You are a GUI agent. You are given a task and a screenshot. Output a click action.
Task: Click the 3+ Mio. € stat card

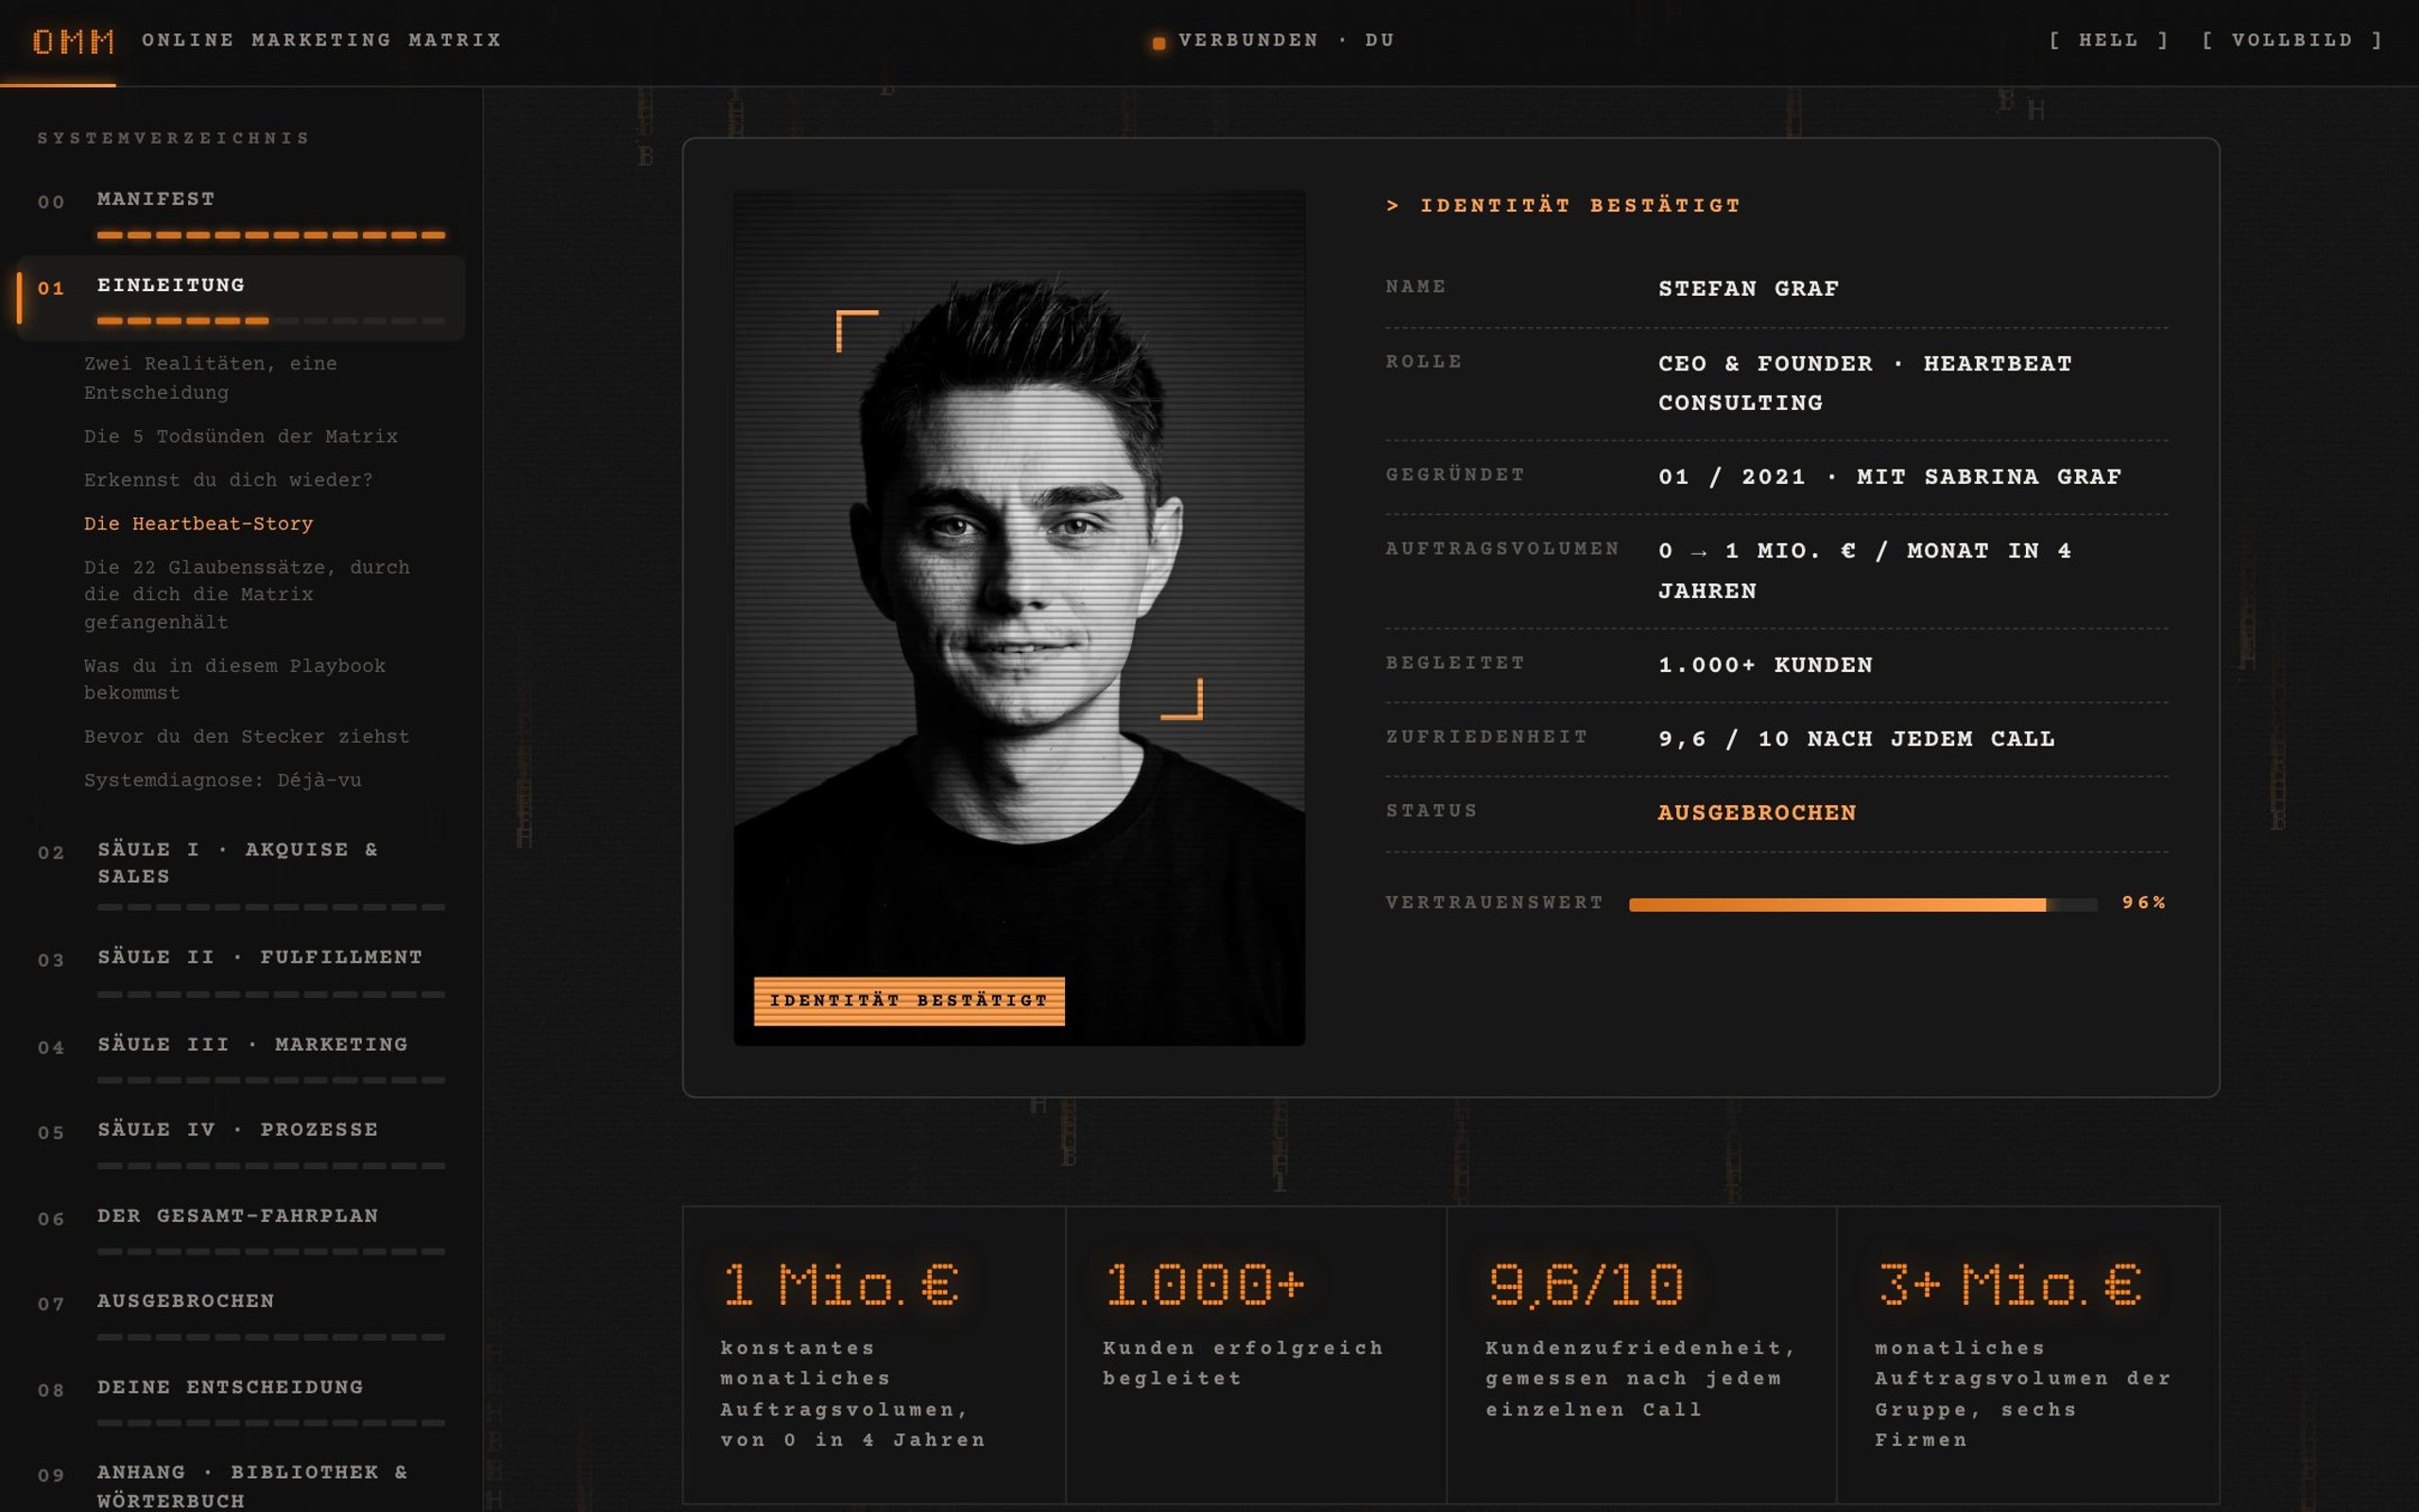coord(2028,1355)
